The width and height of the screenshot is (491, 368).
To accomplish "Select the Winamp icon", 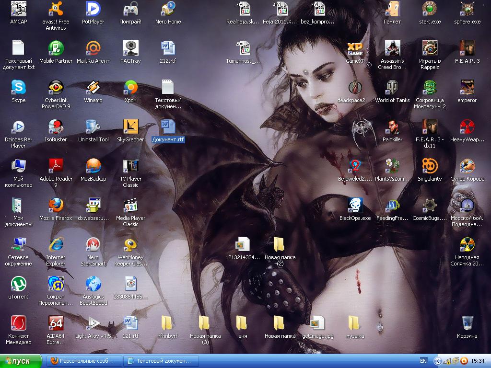I will pos(93,87).
